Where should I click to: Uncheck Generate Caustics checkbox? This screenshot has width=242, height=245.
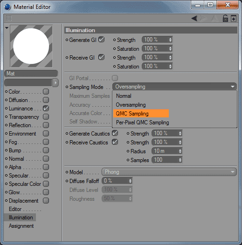tap(115, 133)
